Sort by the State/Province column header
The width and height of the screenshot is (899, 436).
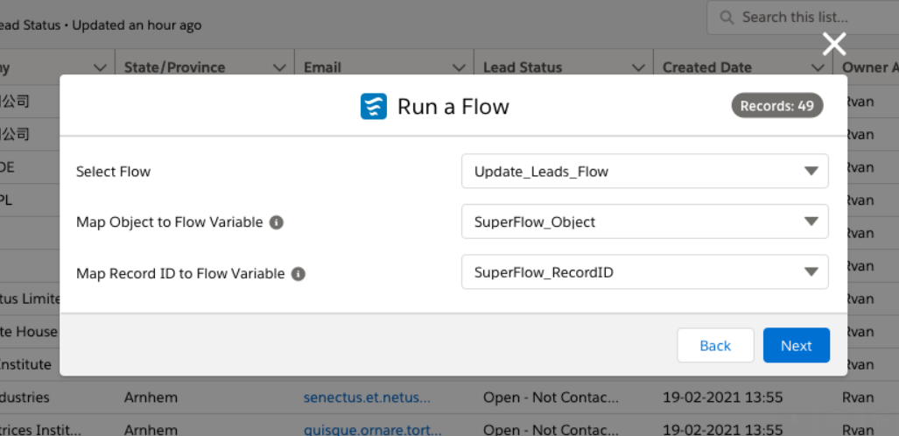point(174,67)
